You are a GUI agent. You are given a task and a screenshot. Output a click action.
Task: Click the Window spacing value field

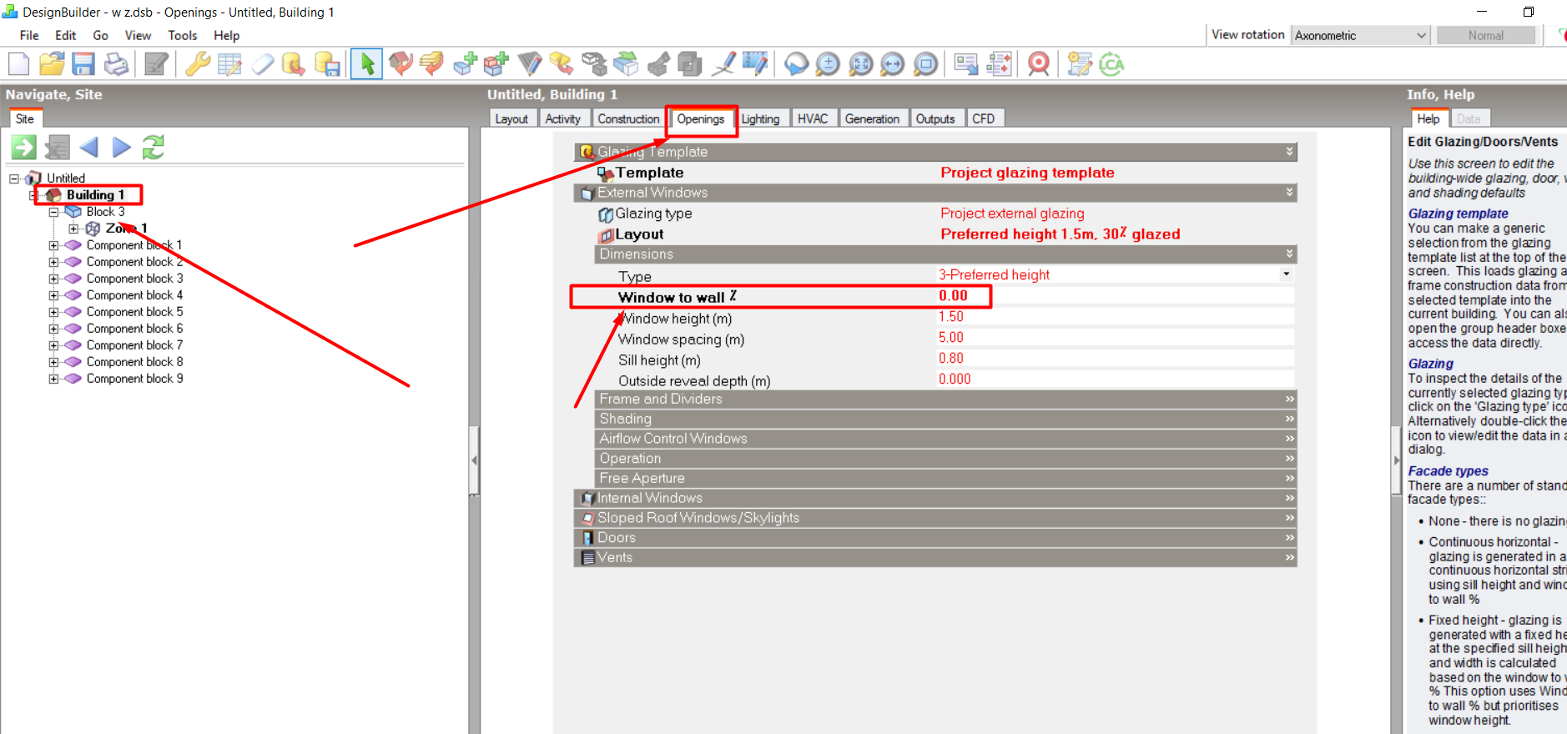point(1116,338)
